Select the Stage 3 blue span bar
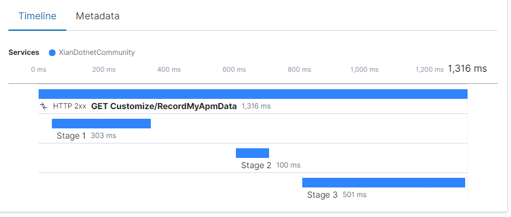The width and height of the screenshot is (511, 217). pyautogui.click(x=384, y=183)
